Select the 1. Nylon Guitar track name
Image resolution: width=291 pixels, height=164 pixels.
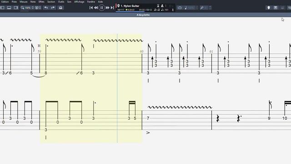click(130, 6)
